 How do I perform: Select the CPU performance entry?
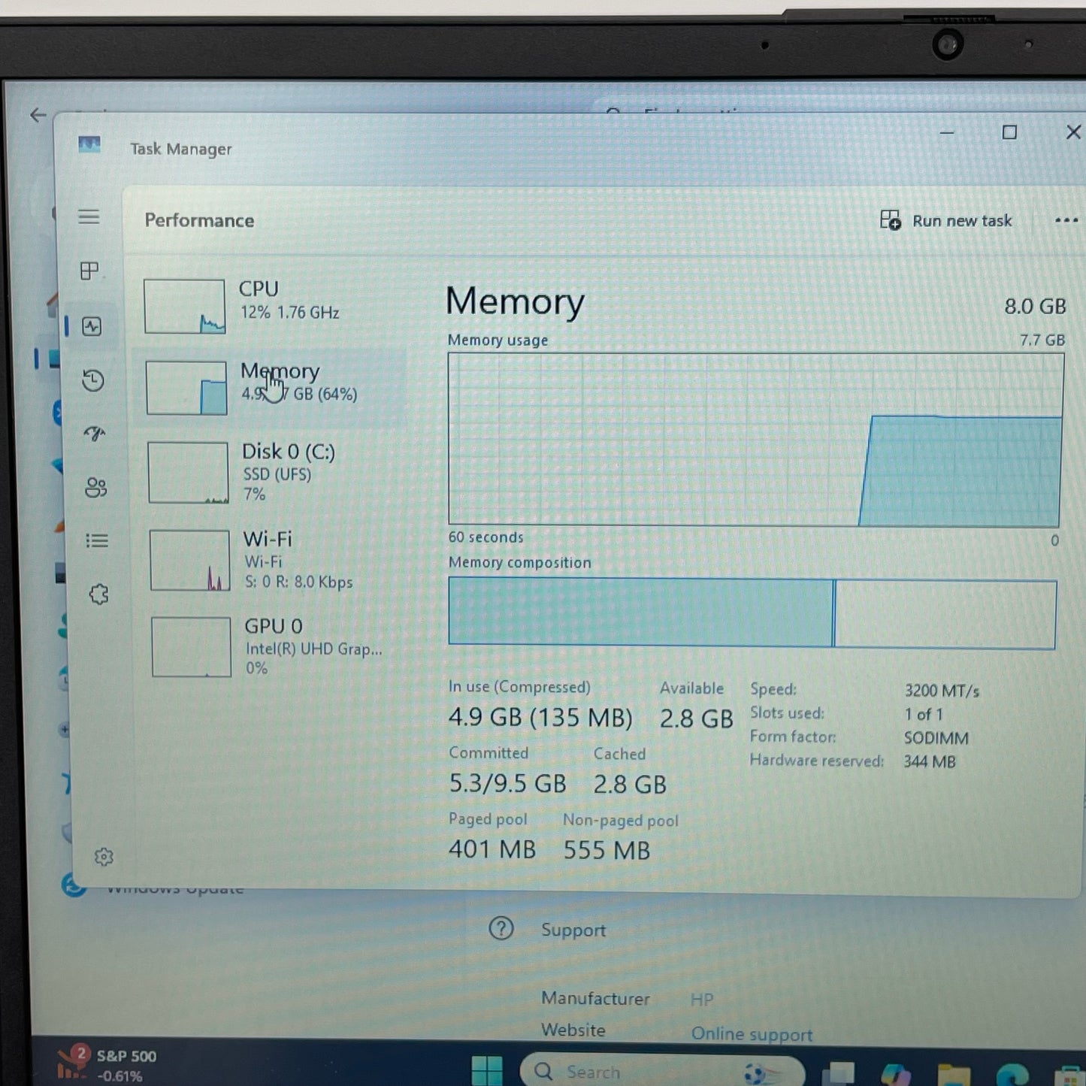[271, 306]
